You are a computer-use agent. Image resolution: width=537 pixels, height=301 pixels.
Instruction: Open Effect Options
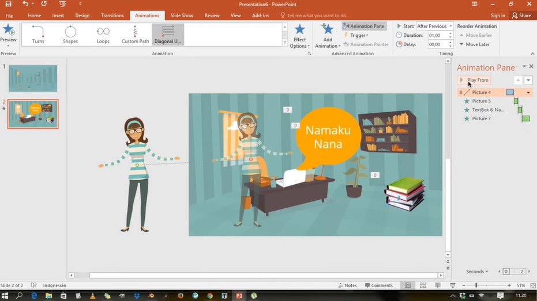(x=299, y=36)
